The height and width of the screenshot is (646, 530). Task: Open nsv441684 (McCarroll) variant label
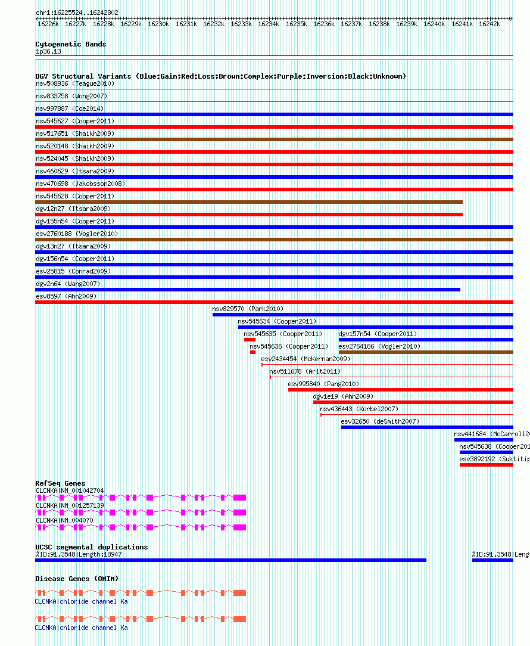[x=492, y=434]
